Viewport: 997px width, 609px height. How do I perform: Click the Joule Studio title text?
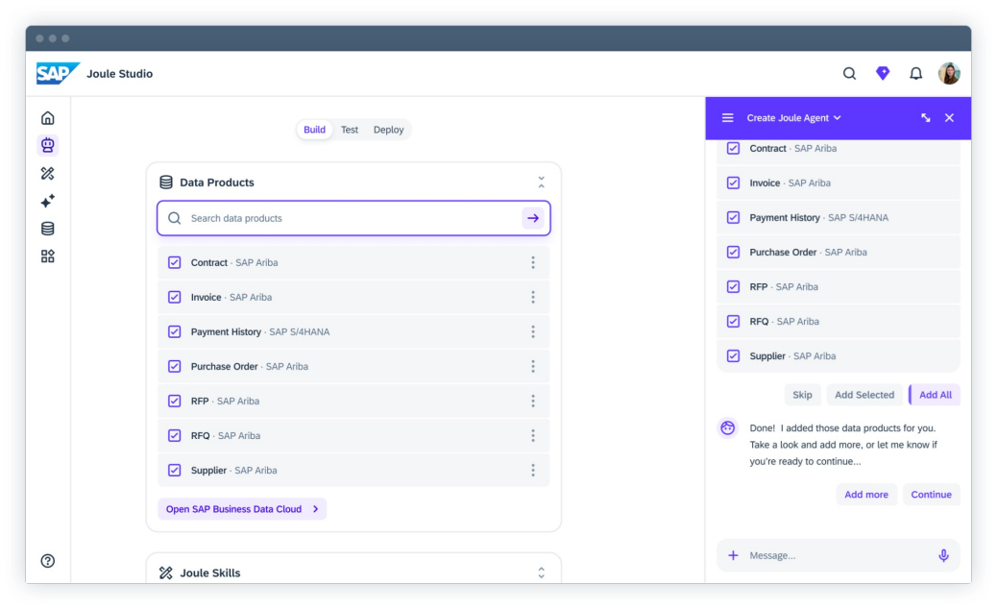pos(119,74)
